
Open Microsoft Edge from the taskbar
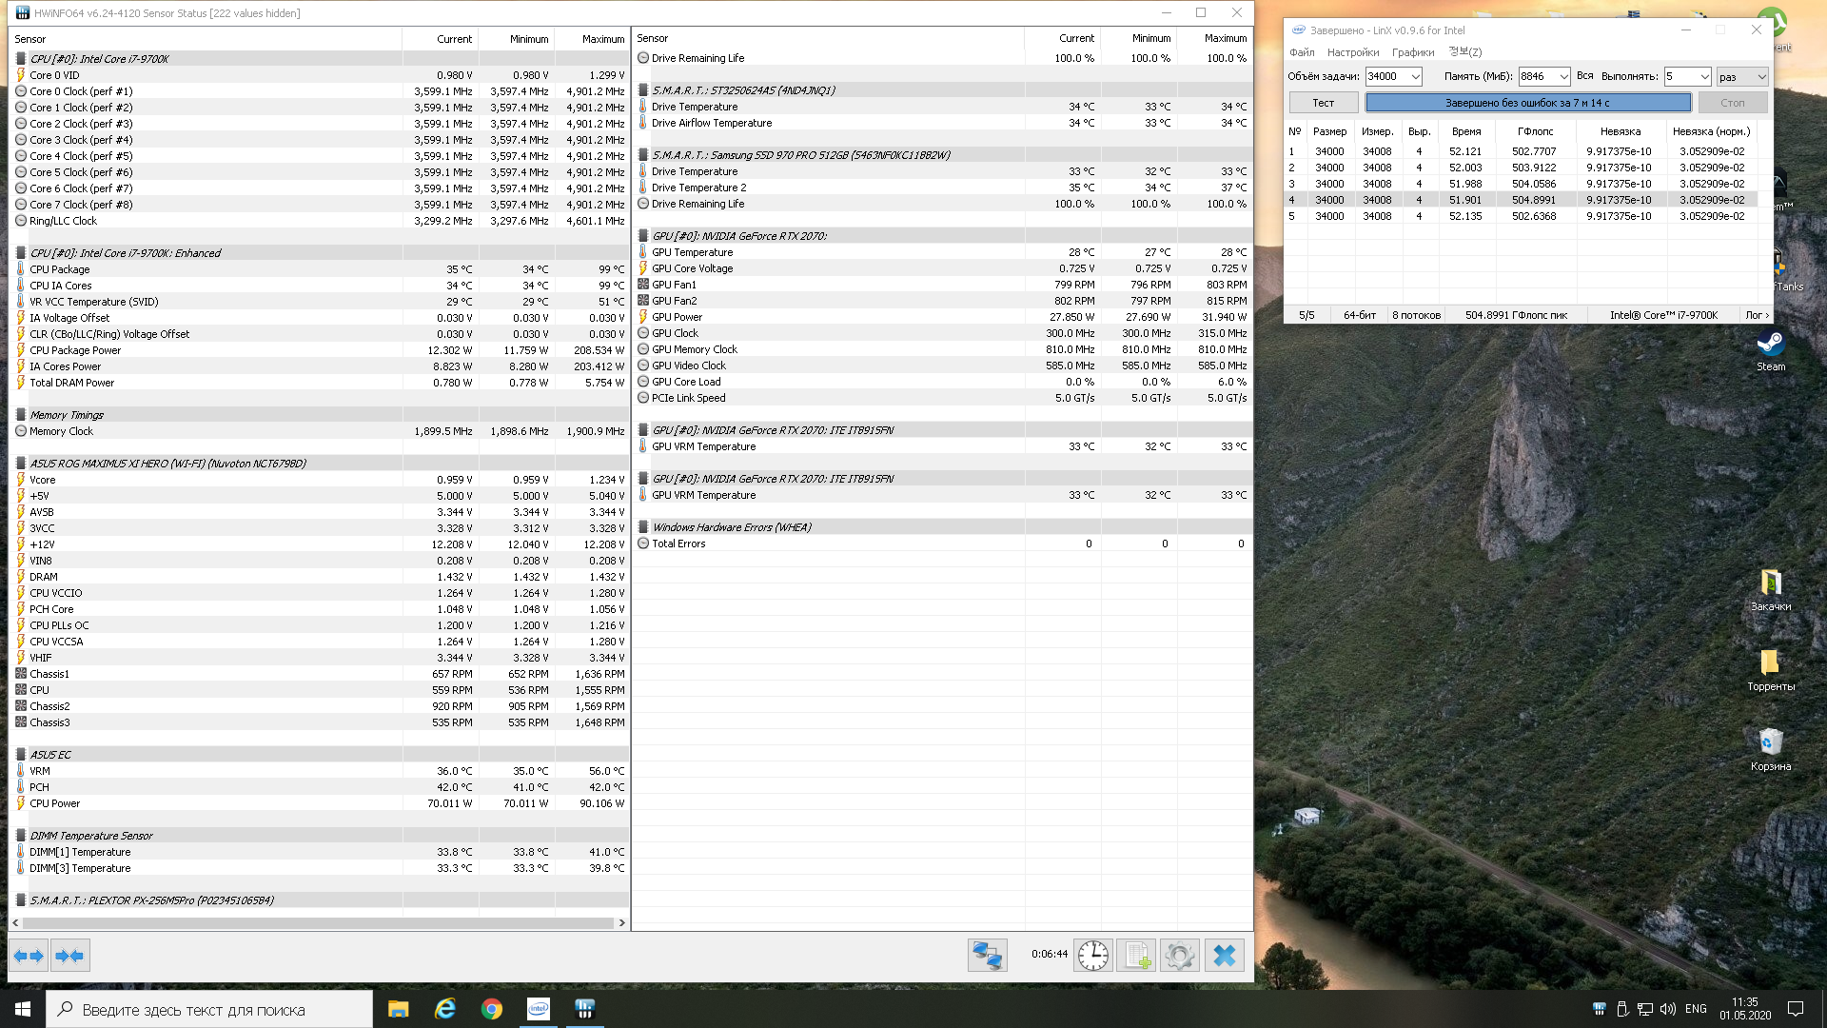coord(444,1009)
